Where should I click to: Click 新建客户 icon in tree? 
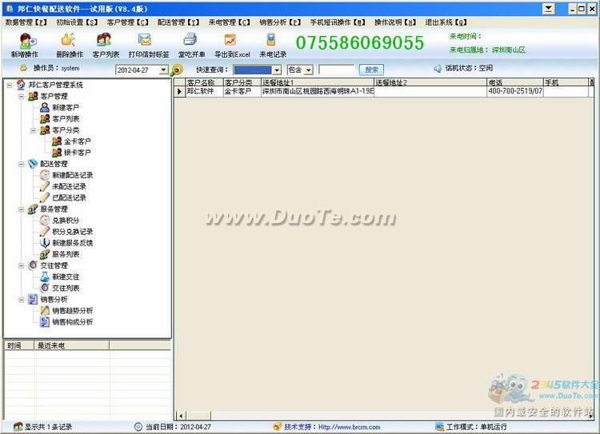[45, 107]
